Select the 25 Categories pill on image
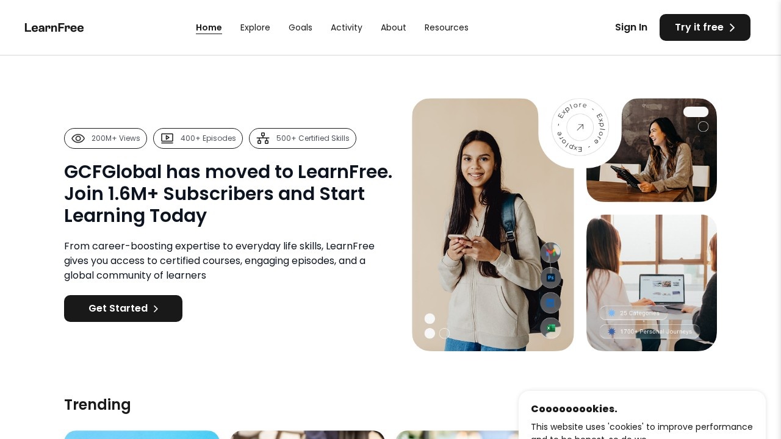The image size is (781, 439). (634, 313)
